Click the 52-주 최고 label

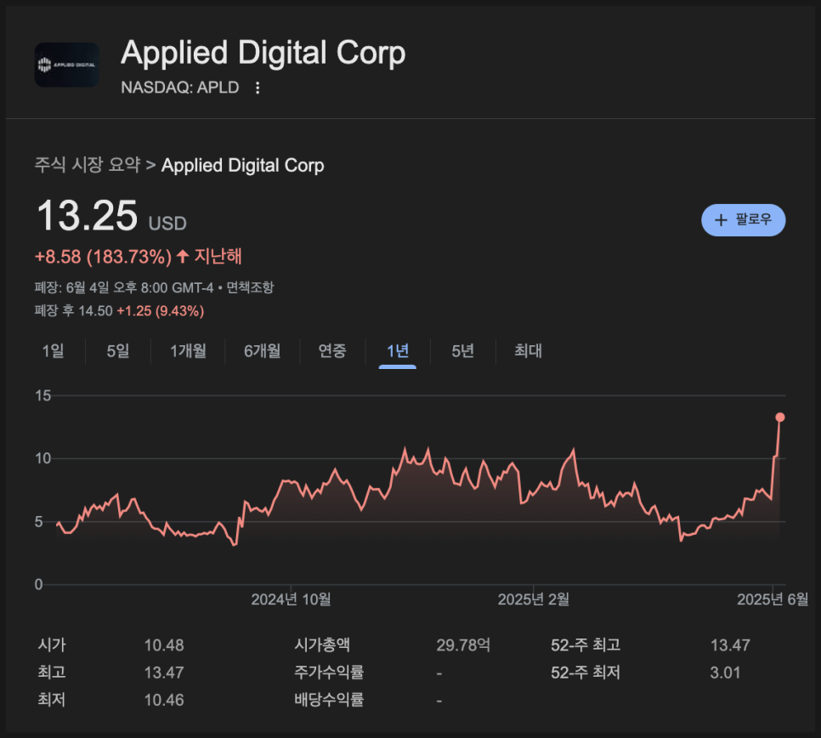coord(586,645)
